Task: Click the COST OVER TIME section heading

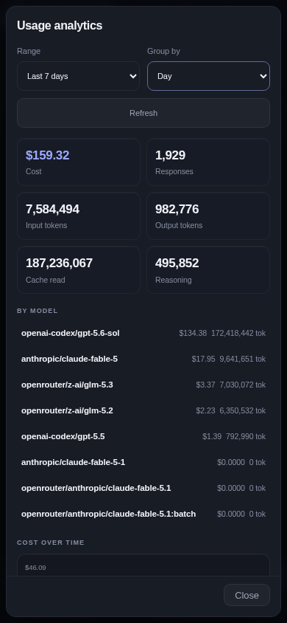Action: [x=51, y=543]
